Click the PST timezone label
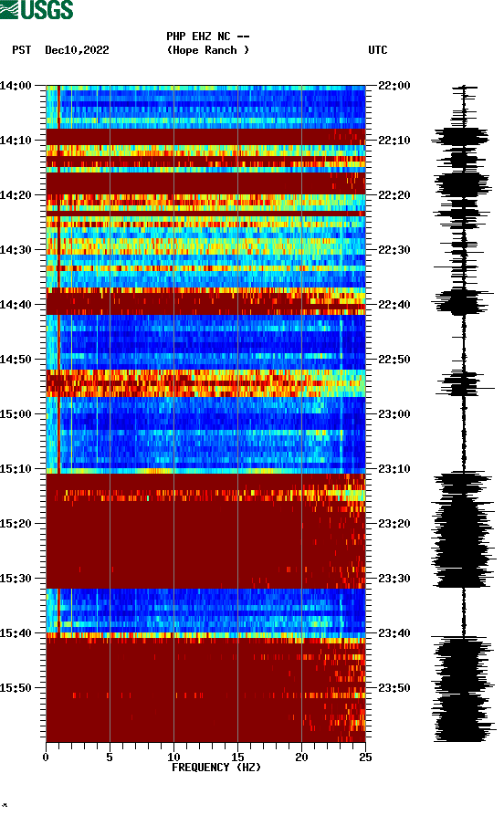Viewport: 504px width, 815px height. point(21,50)
